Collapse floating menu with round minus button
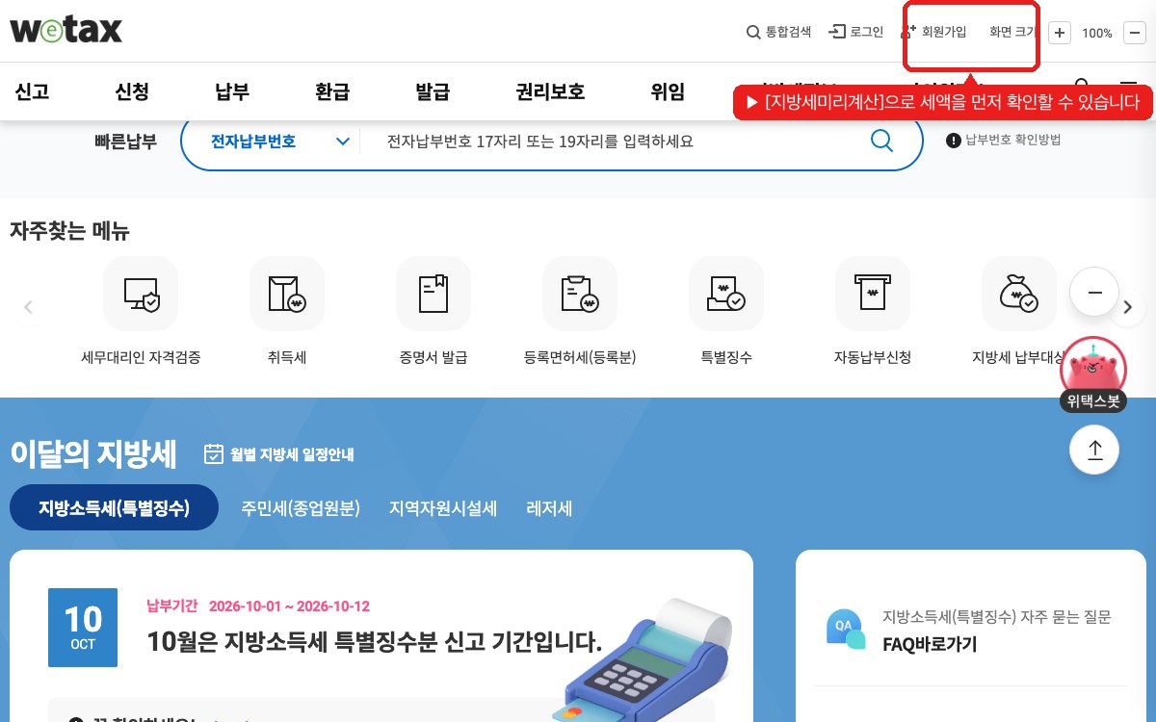Viewport: 1156px width, 722px height. [x=1094, y=293]
